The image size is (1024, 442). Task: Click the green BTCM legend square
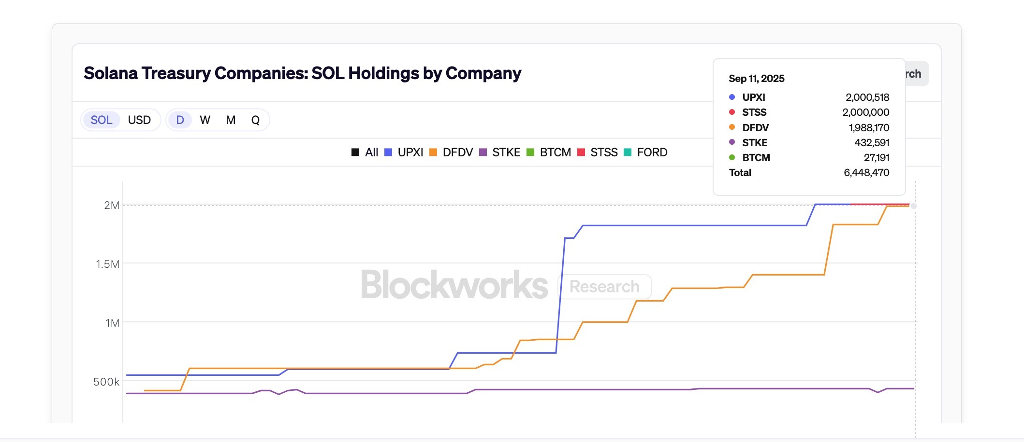530,152
